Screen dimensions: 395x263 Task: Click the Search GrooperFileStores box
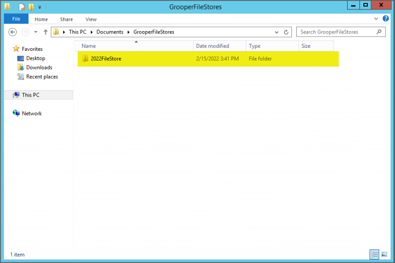coord(341,32)
